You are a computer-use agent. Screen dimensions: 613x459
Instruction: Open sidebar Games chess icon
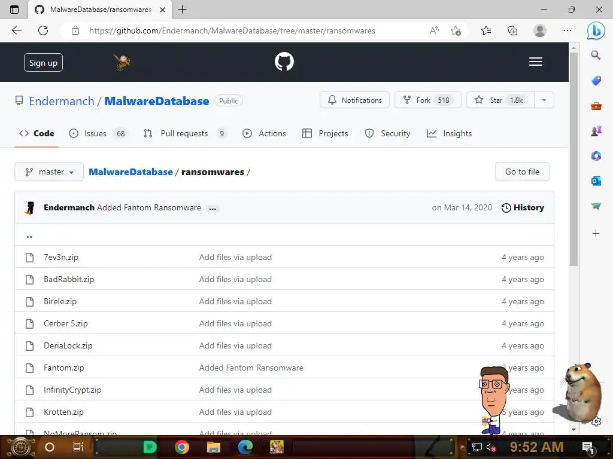[x=596, y=131]
